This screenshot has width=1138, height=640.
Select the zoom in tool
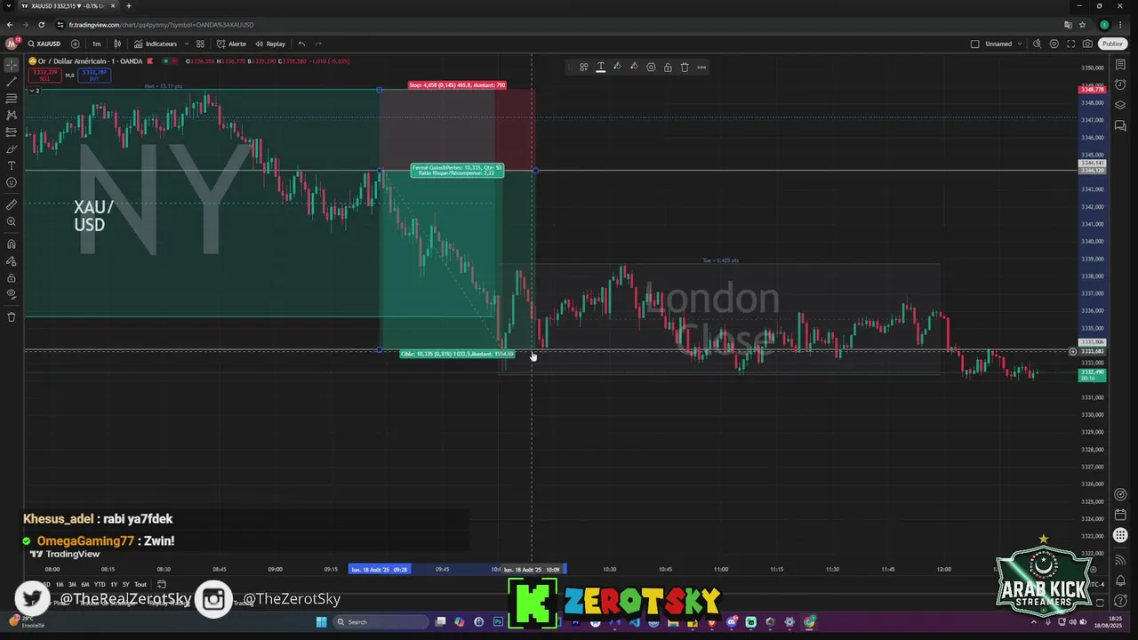[x=12, y=221]
